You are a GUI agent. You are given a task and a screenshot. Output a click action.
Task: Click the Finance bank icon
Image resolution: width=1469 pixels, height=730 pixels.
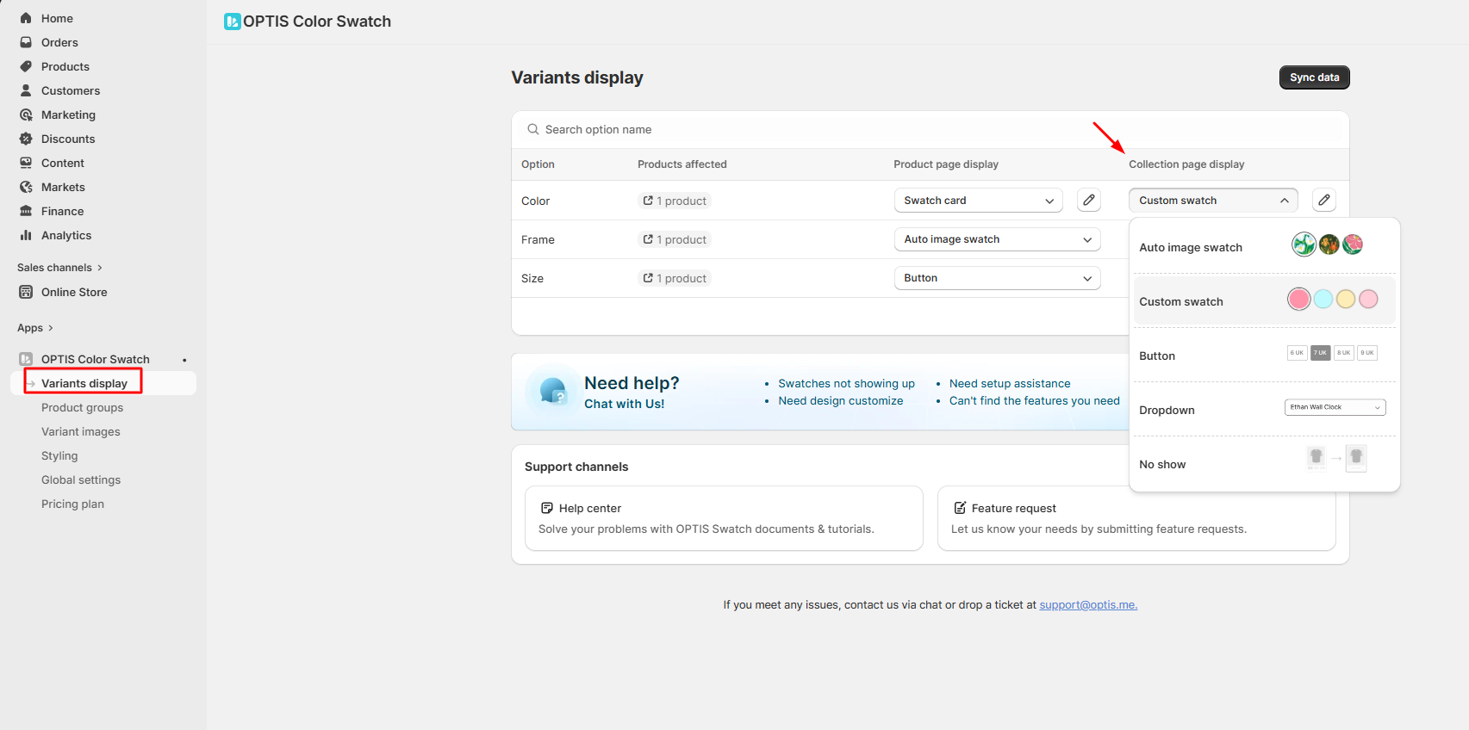[x=26, y=211]
